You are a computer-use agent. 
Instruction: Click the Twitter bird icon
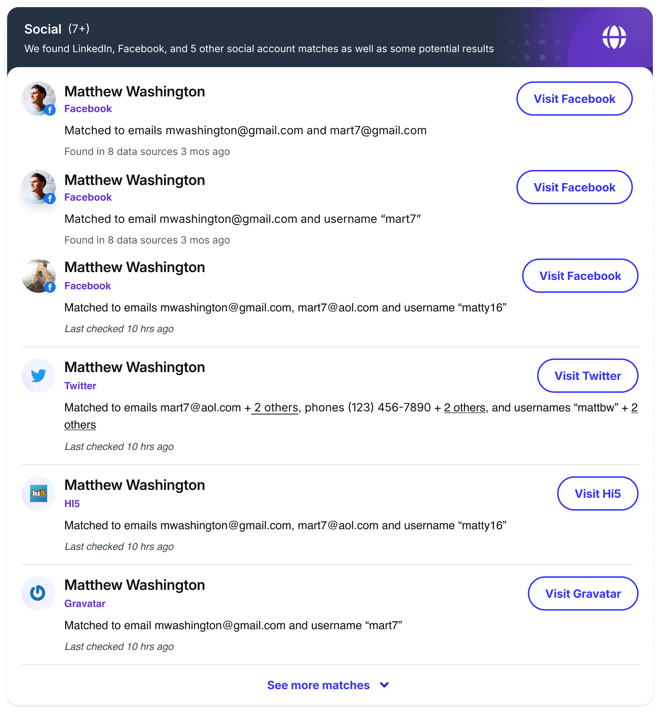(39, 376)
